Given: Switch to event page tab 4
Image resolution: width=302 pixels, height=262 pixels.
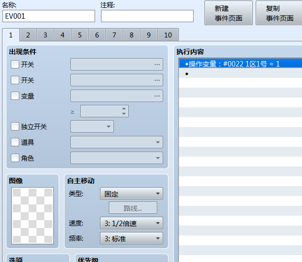Looking at the screenshot, I should click(63, 35).
